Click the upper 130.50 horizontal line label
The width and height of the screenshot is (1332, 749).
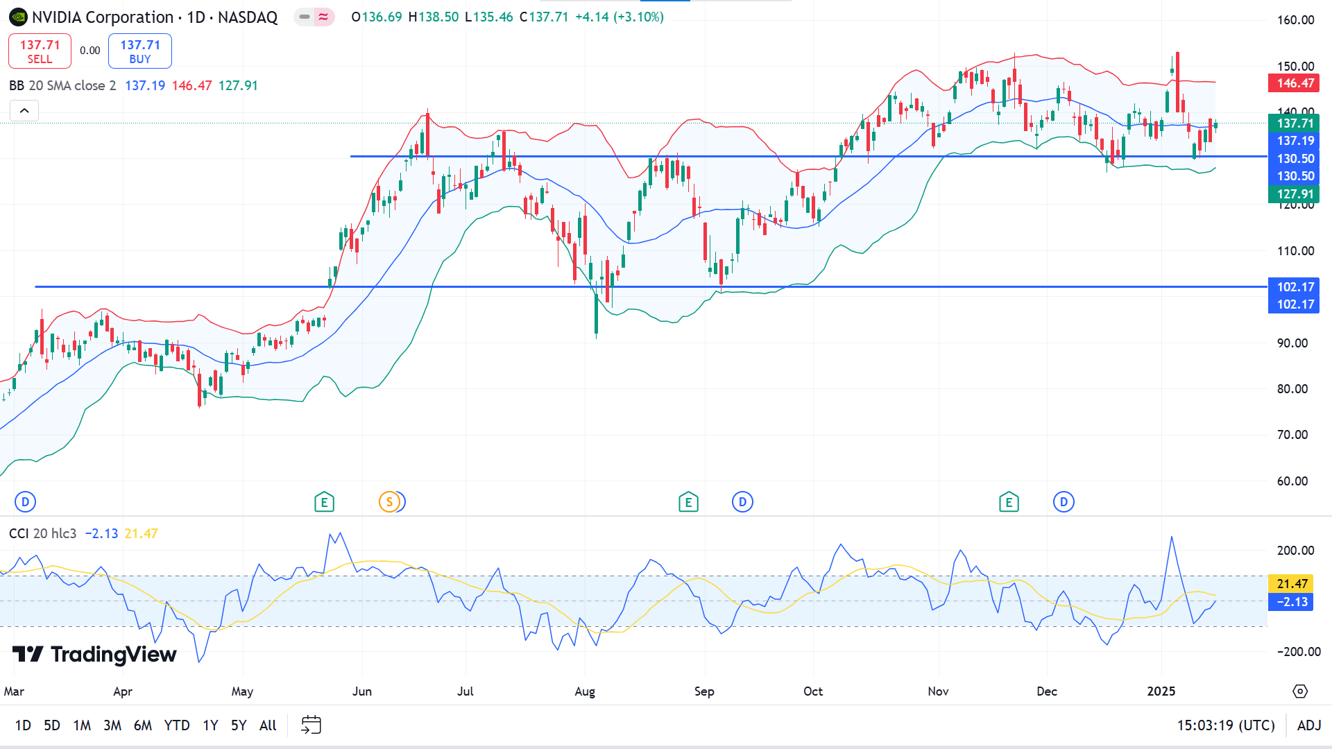point(1295,159)
